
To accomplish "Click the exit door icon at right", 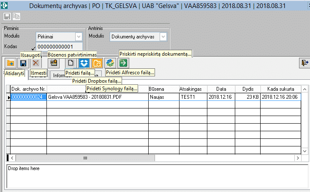I will point(305,63).
